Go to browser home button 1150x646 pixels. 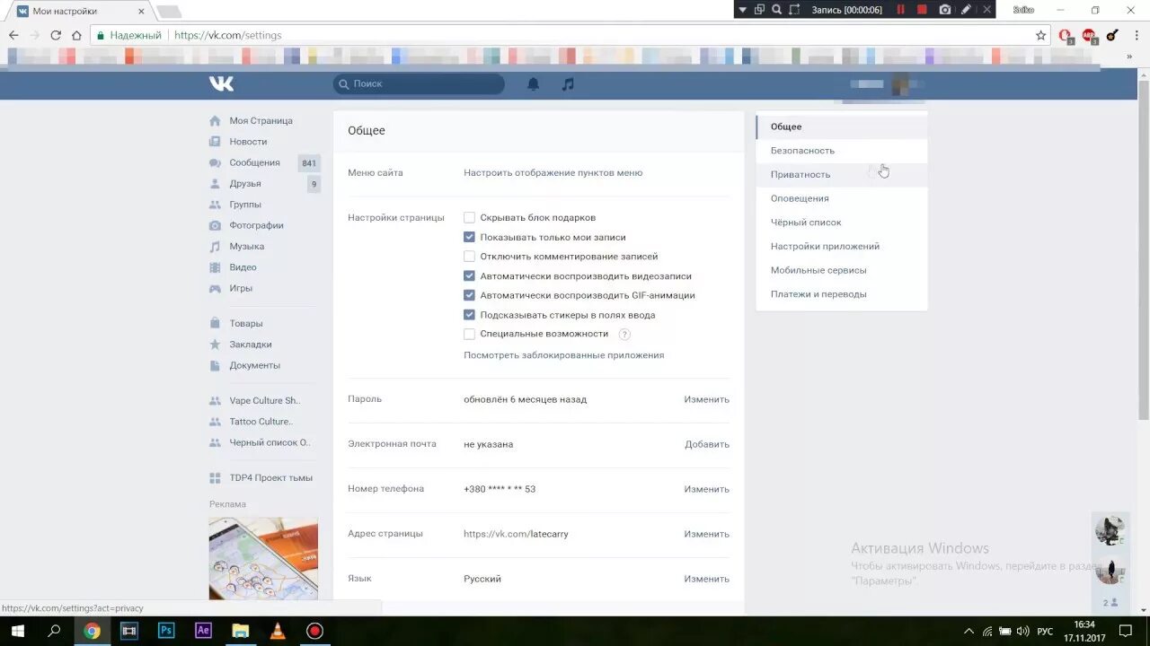pos(76,35)
